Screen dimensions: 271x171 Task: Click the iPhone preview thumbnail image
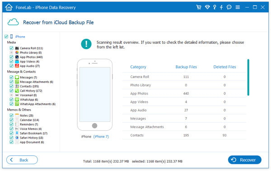pyautogui.click(x=95, y=95)
